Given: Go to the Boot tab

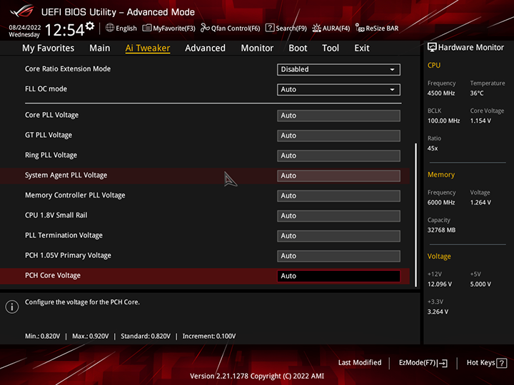Looking at the screenshot, I should [x=298, y=48].
